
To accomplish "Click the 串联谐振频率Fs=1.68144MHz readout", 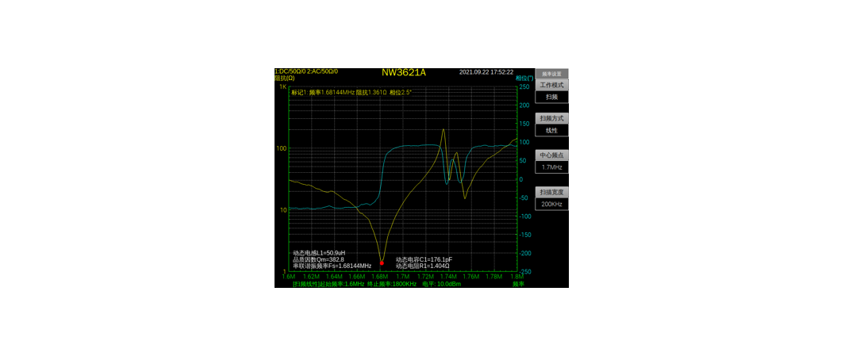I will pos(332,266).
